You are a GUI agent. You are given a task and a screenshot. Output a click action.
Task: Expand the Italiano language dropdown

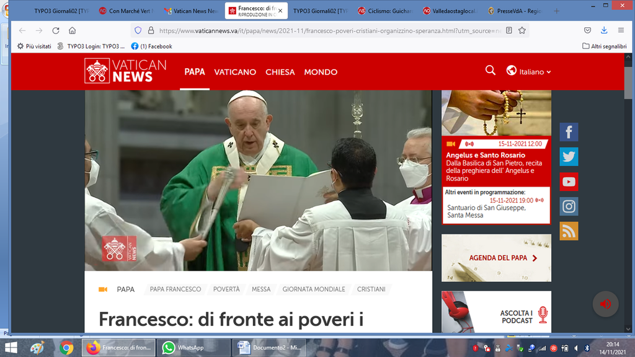tap(529, 72)
